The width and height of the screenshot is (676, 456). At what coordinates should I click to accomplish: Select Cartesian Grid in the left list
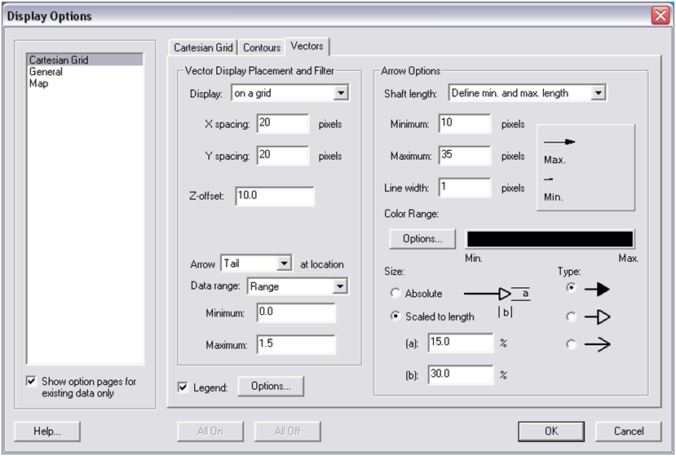85,60
